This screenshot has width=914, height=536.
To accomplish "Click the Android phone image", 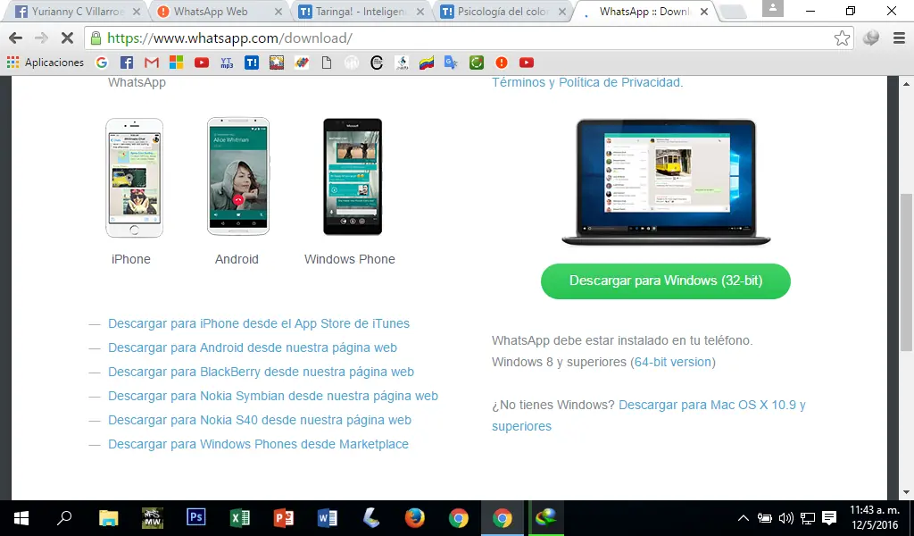I will (x=238, y=176).
